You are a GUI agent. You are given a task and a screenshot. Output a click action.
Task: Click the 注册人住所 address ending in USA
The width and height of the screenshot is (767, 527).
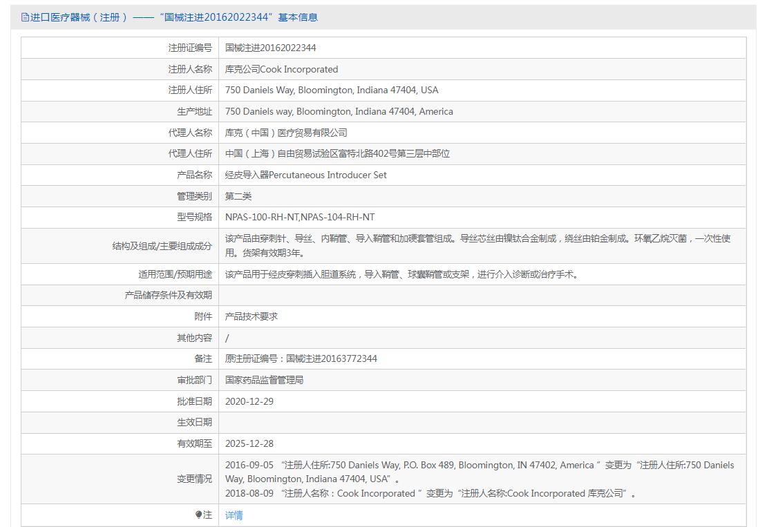click(332, 90)
